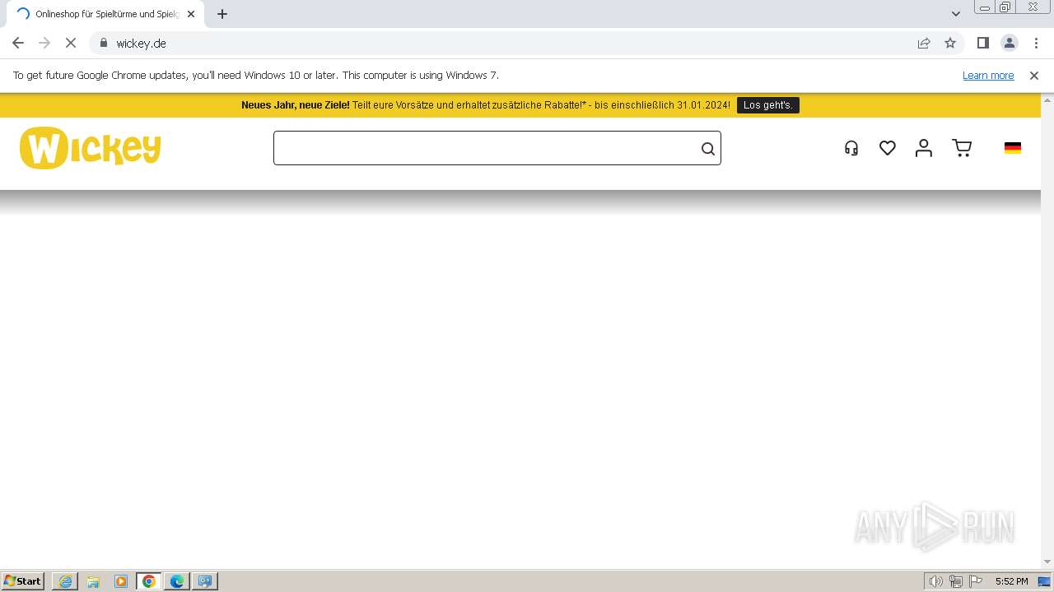Share this page icon
The image size is (1054, 592).
(924, 43)
